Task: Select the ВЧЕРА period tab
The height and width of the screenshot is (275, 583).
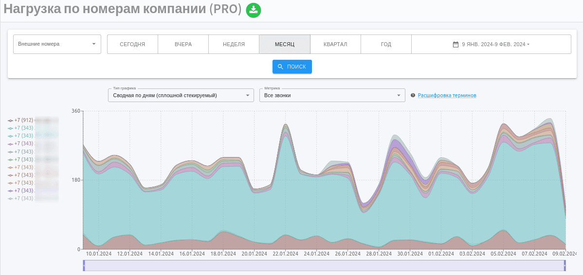Action: point(183,44)
